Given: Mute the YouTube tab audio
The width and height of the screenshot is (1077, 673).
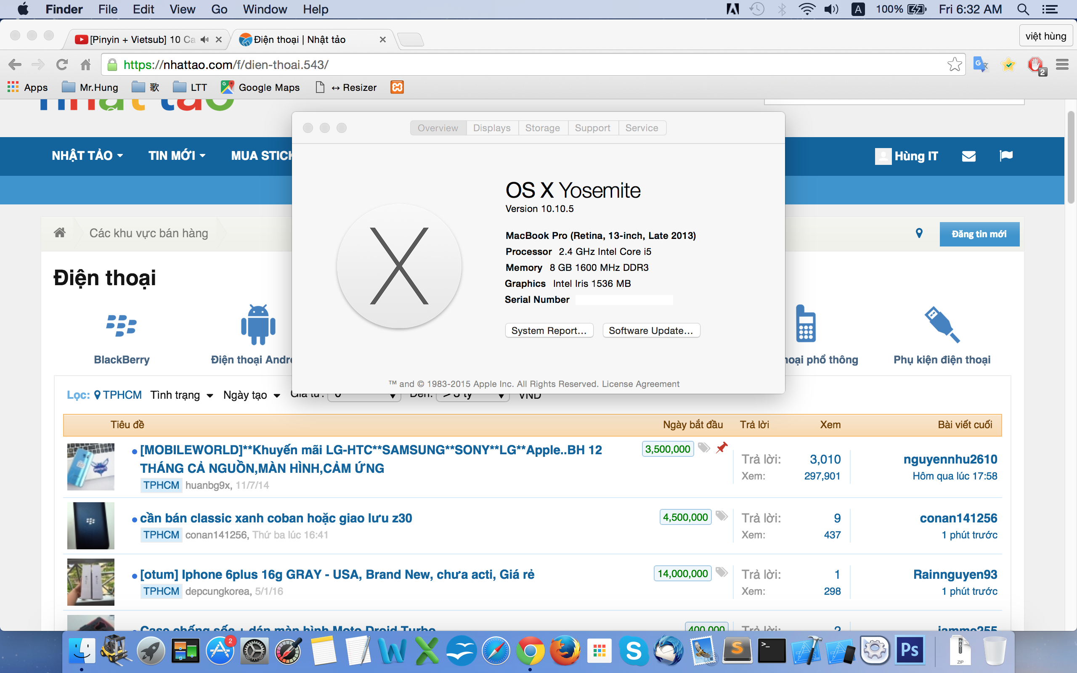Looking at the screenshot, I should [204, 40].
